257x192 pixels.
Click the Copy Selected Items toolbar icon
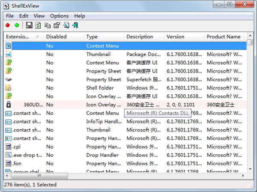pyautogui.click(x=48, y=25)
